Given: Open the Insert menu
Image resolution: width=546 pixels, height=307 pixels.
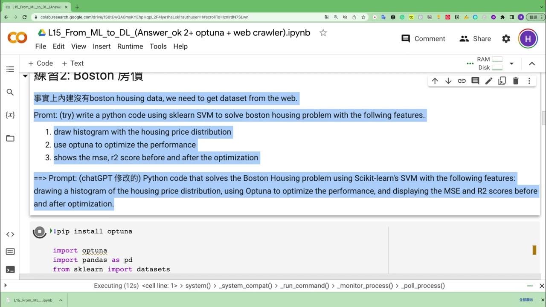Looking at the screenshot, I should [x=102, y=46].
